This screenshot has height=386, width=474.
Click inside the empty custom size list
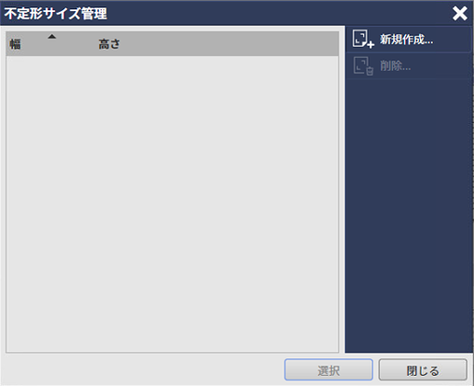172,204
